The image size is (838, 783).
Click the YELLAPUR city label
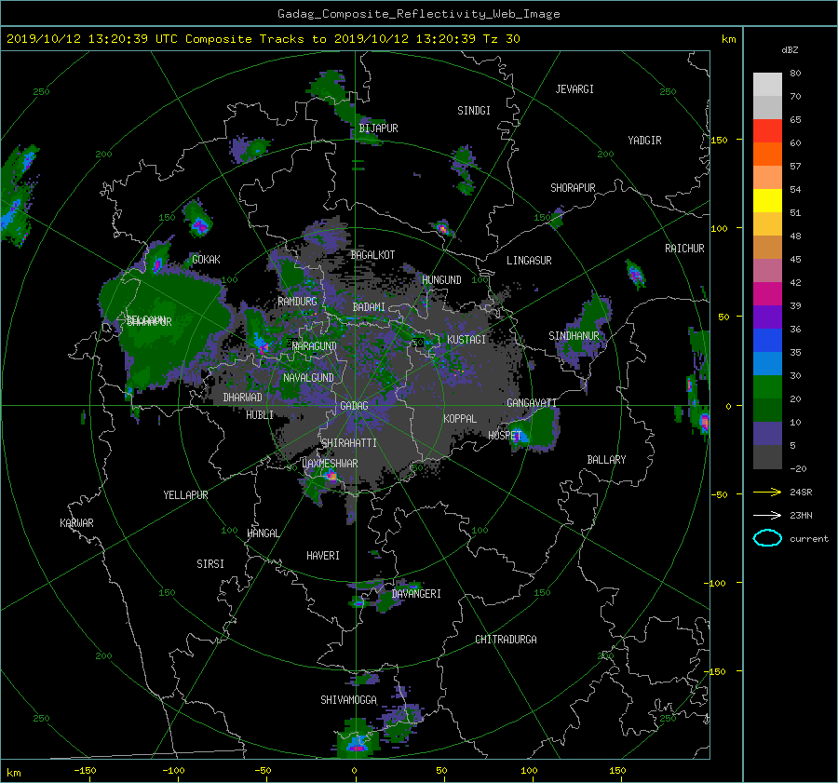(185, 495)
